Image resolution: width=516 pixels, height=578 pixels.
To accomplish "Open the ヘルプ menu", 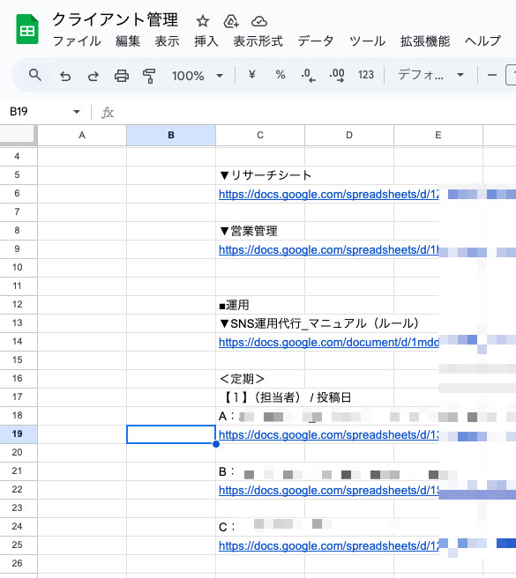I will [482, 41].
